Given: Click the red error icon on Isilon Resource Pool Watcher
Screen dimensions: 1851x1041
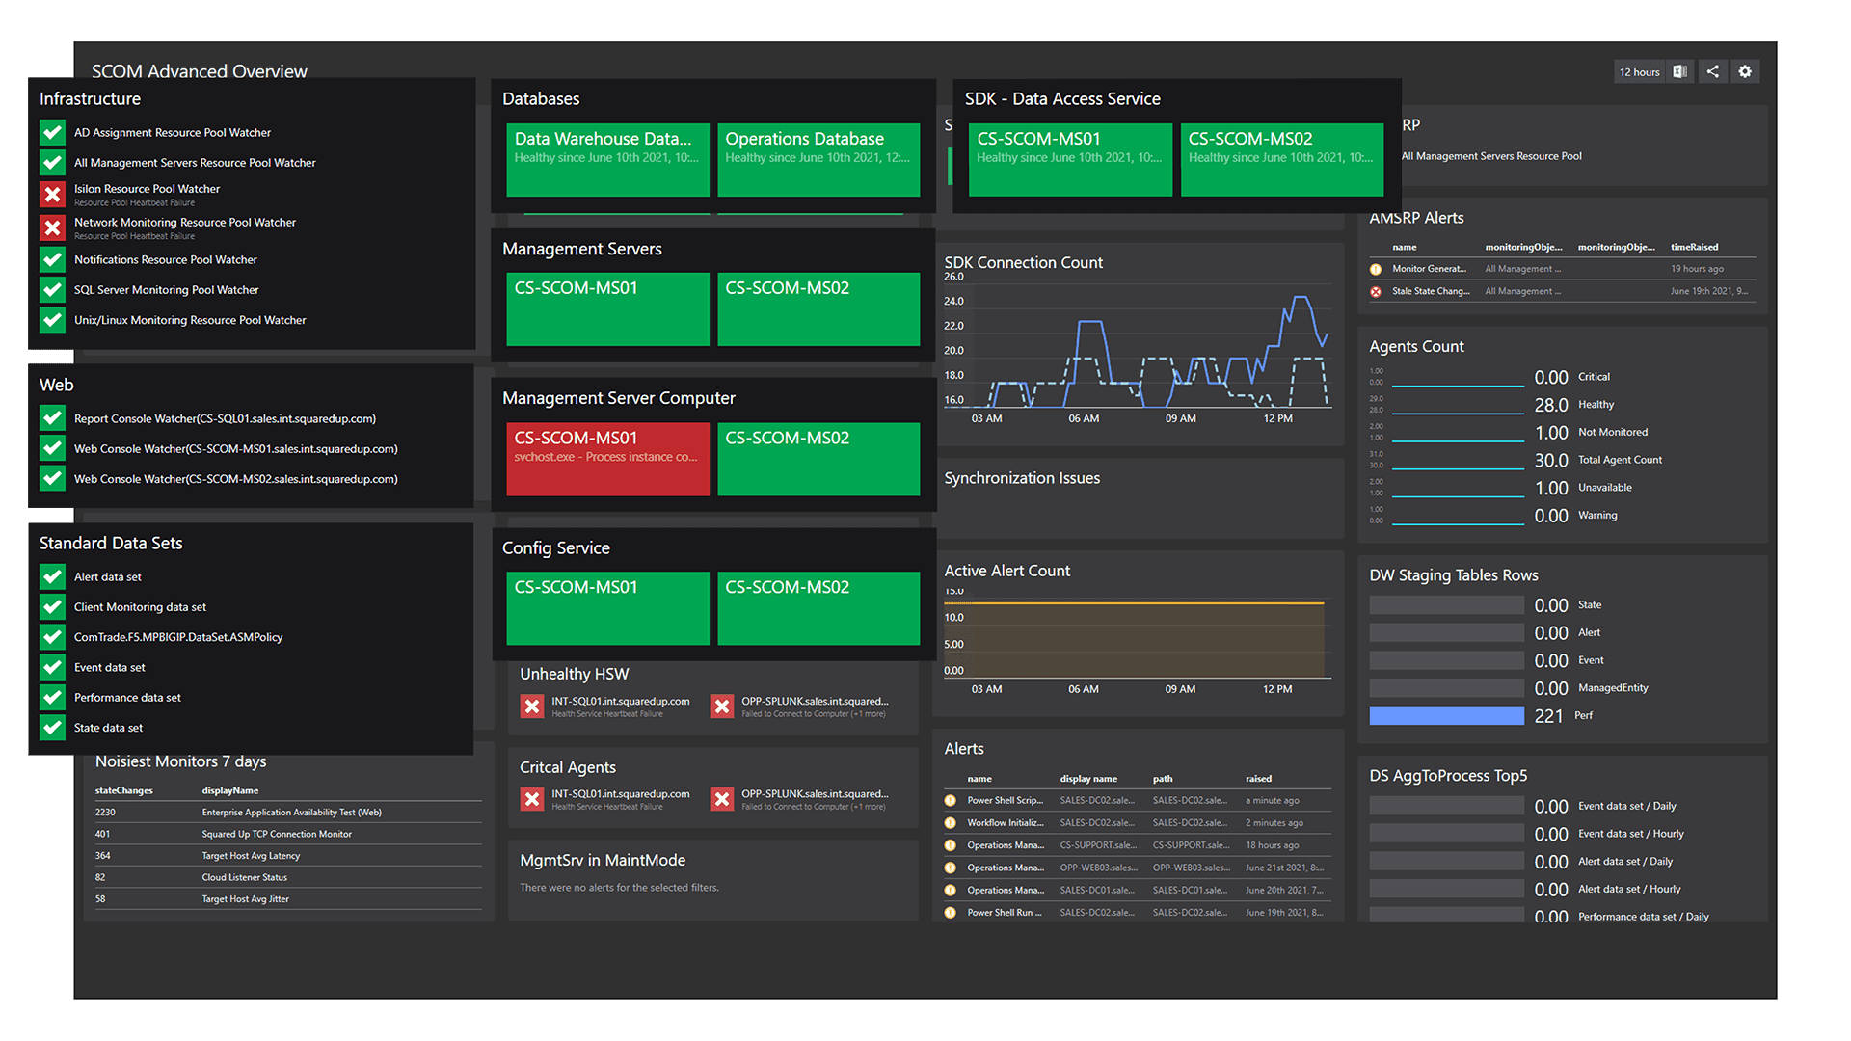Looking at the screenshot, I should pyautogui.click(x=51, y=194).
